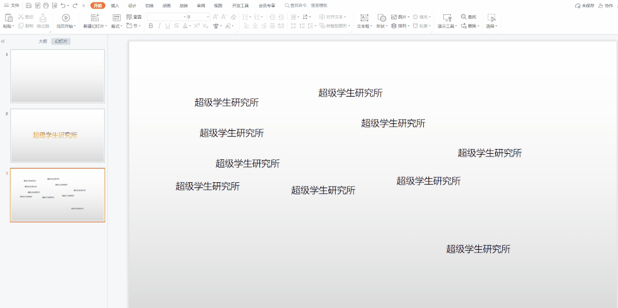Click the Decrease Font Size A- icon
The width and height of the screenshot is (618, 308).
(224, 17)
